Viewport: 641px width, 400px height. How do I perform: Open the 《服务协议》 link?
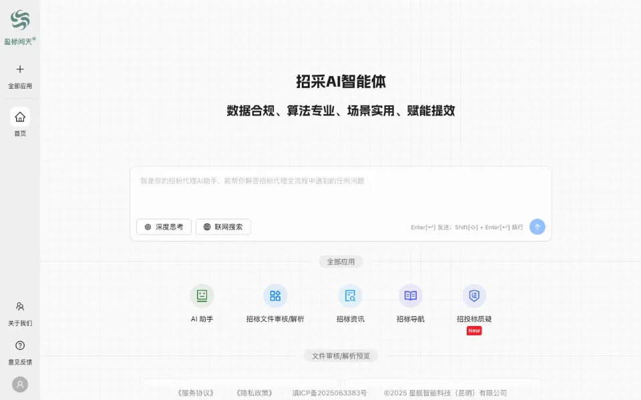(x=196, y=393)
